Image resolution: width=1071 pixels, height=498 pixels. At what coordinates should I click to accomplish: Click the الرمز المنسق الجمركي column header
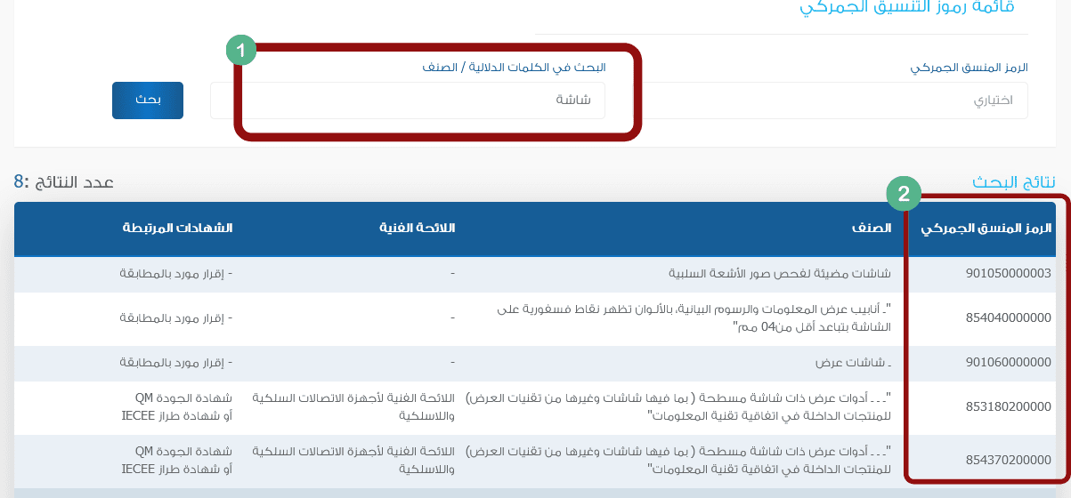pos(986,229)
